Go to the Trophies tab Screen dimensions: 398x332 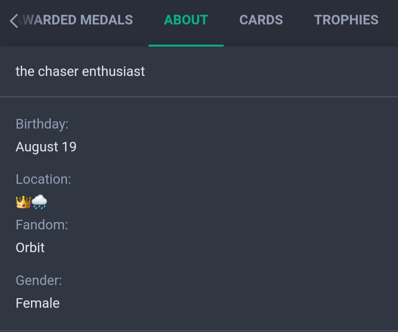coord(346,20)
